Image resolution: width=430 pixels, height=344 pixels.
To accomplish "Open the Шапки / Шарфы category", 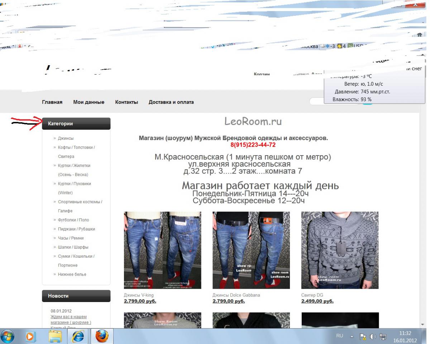I will 73,247.
